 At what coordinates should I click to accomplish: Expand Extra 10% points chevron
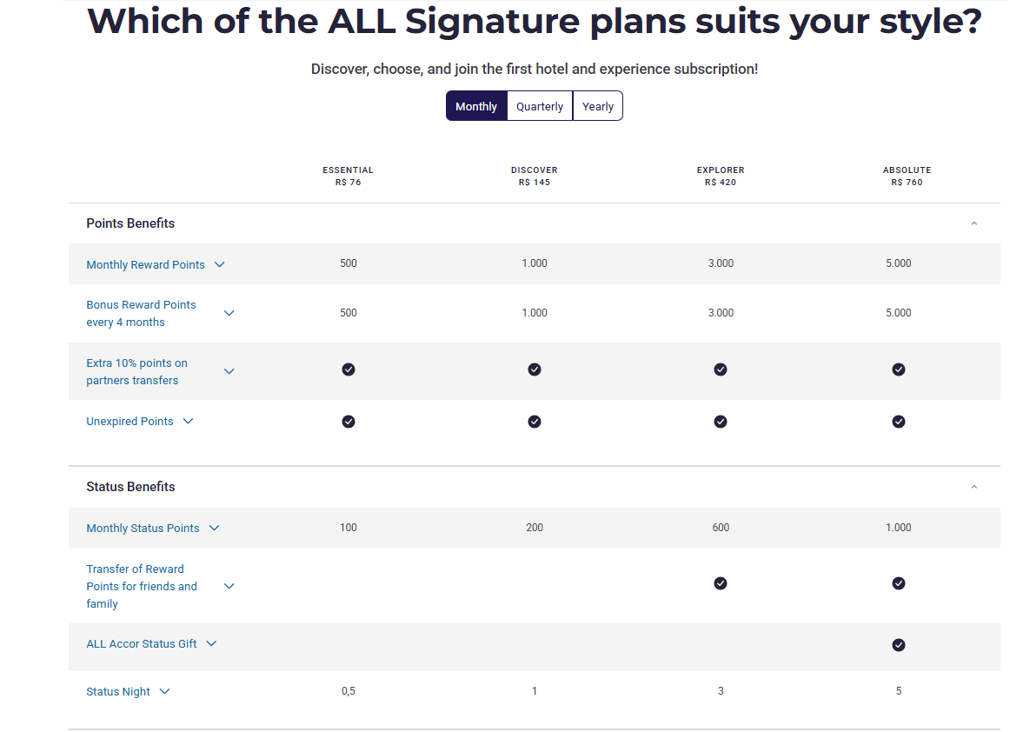[229, 371]
